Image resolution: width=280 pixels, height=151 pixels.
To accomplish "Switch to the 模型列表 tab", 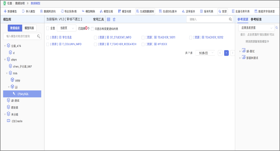I will pos(29,28).
